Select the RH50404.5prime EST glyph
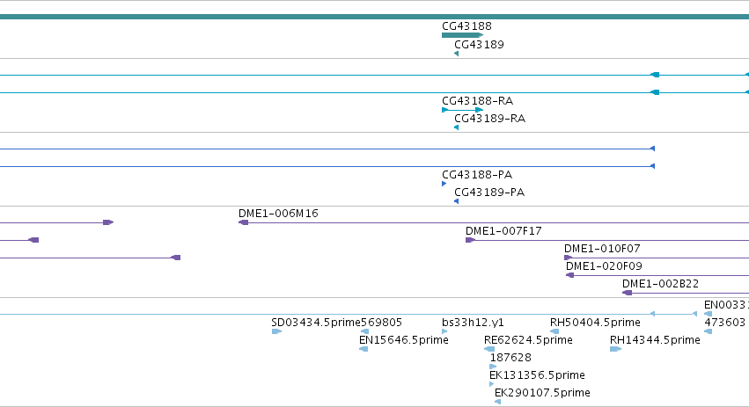The height and width of the screenshot is (407, 749). (x=554, y=331)
